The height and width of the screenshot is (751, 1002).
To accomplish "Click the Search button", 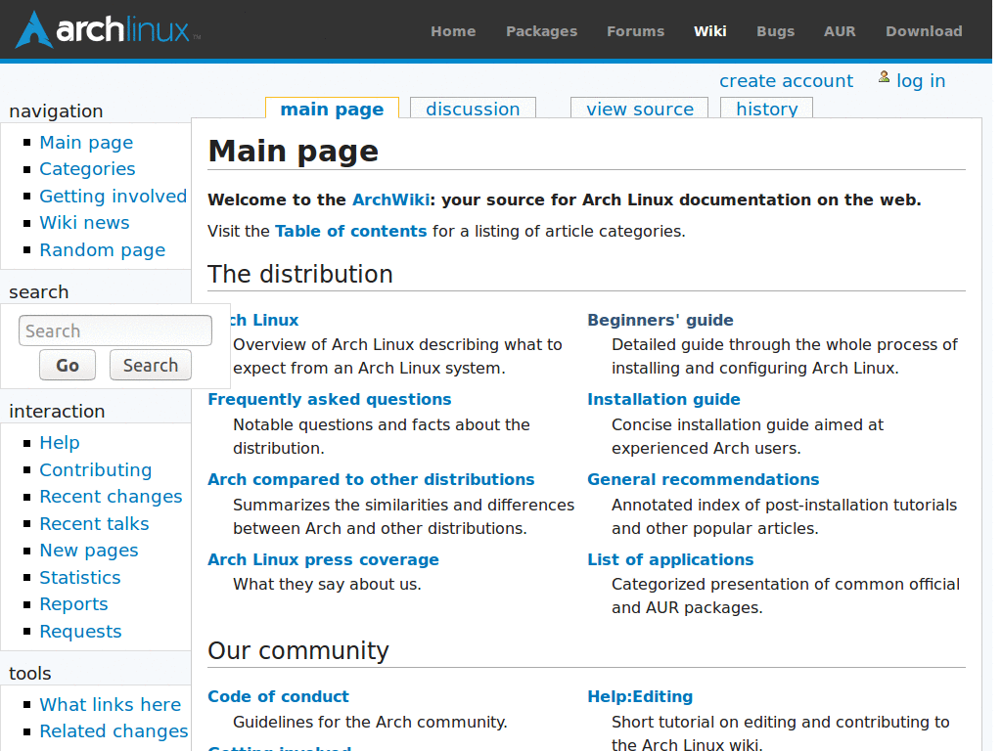I will [150, 366].
